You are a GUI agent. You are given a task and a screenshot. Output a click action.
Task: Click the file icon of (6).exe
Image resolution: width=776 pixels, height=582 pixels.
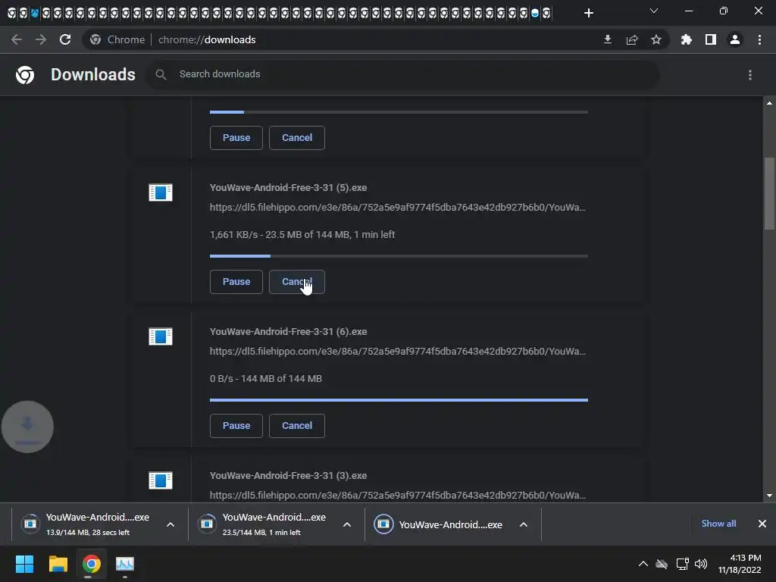(x=161, y=336)
